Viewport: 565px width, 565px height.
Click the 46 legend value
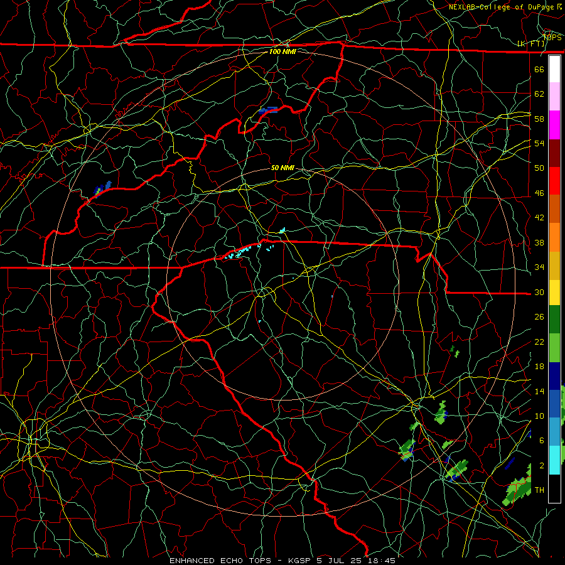tap(539, 193)
